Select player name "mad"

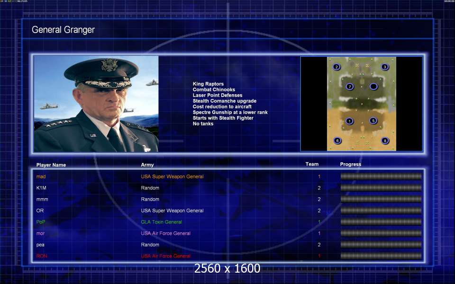point(41,177)
